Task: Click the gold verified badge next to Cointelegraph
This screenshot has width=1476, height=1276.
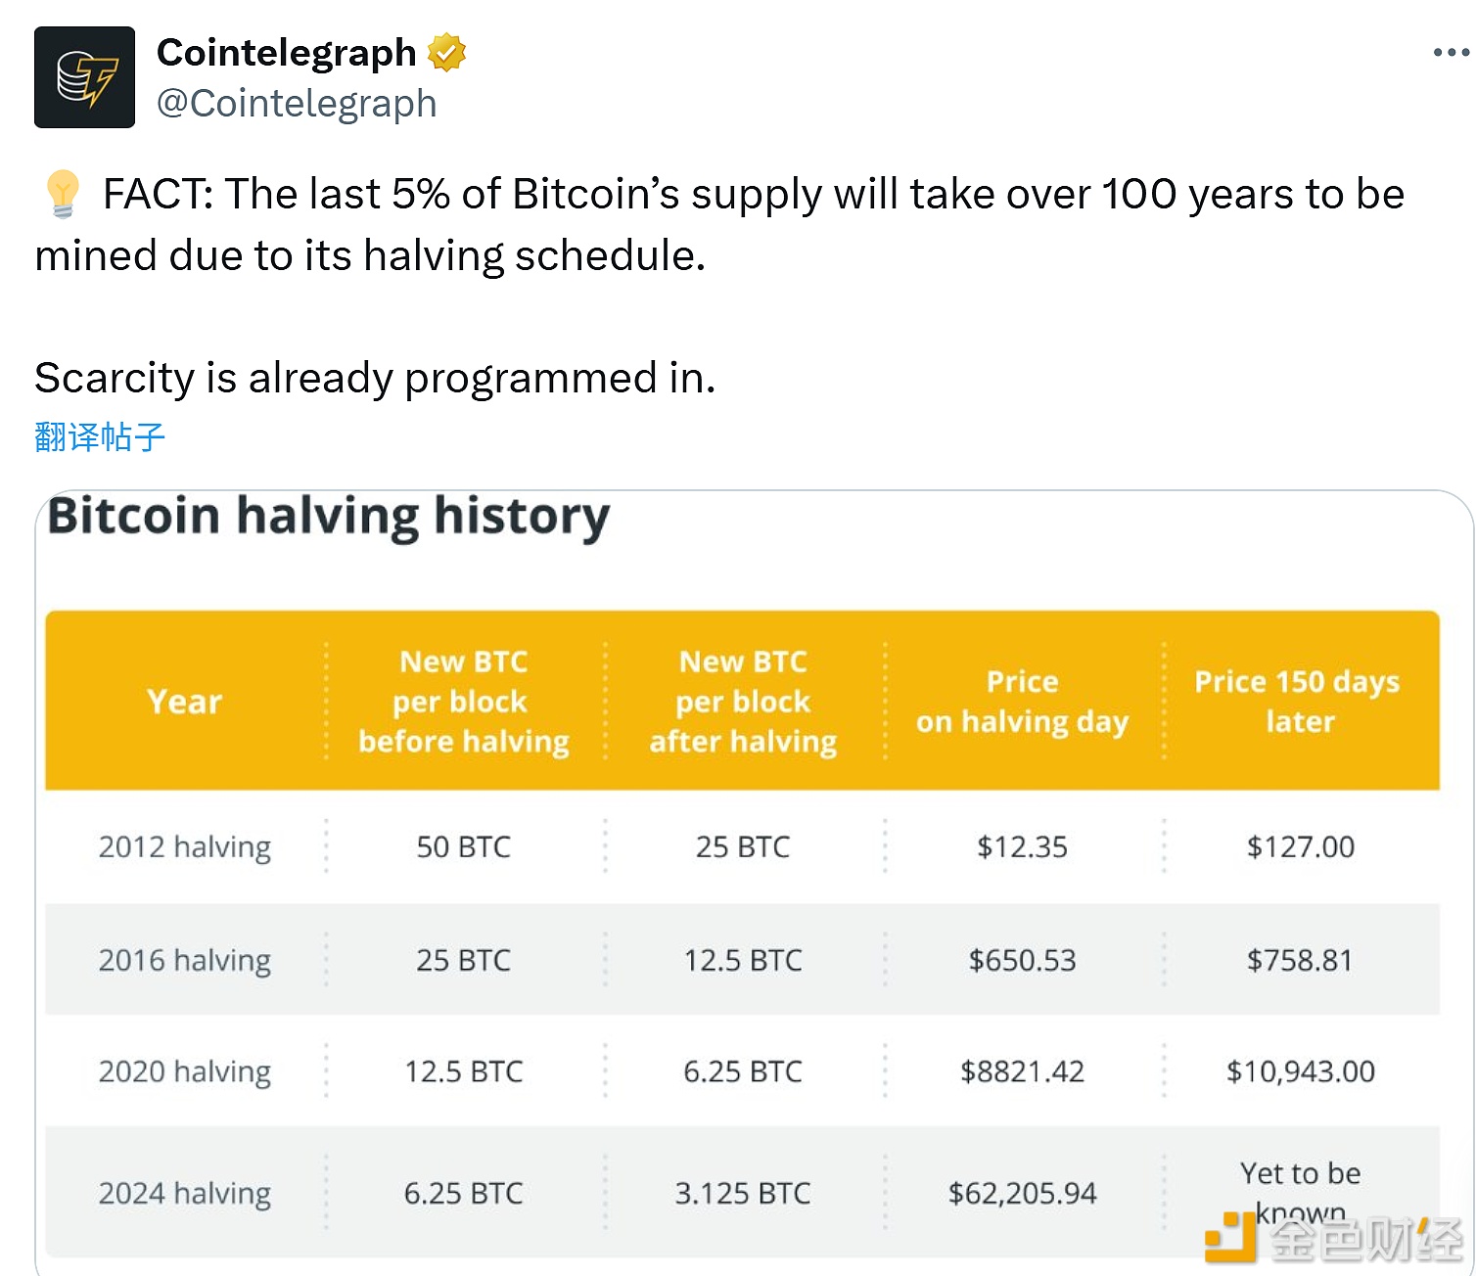Action: [446, 52]
